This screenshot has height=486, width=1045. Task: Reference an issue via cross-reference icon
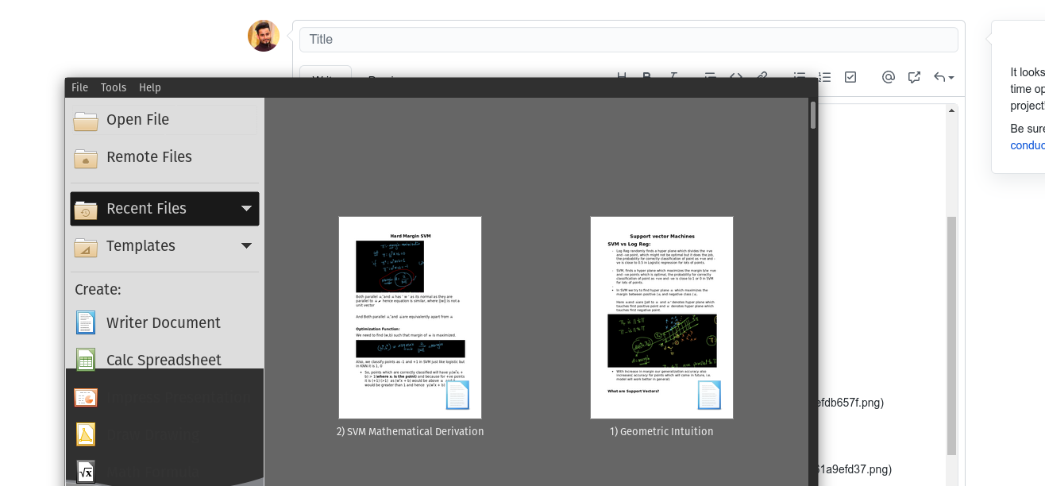[x=914, y=77]
